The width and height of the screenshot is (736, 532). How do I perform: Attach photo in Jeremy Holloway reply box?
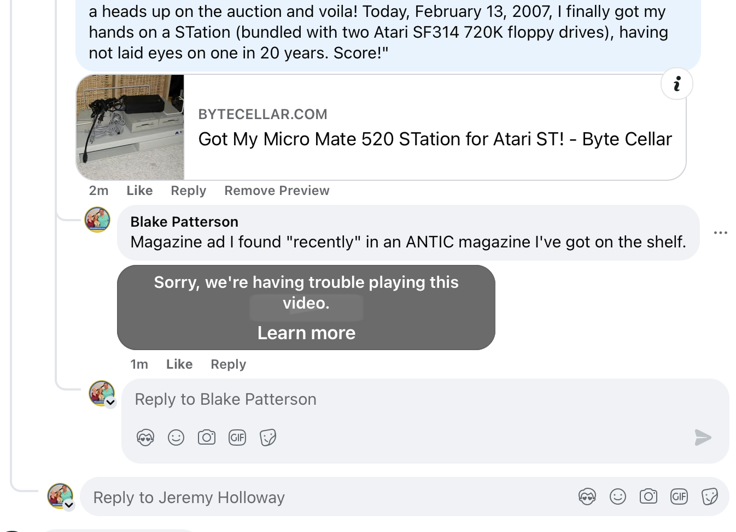point(649,496)
